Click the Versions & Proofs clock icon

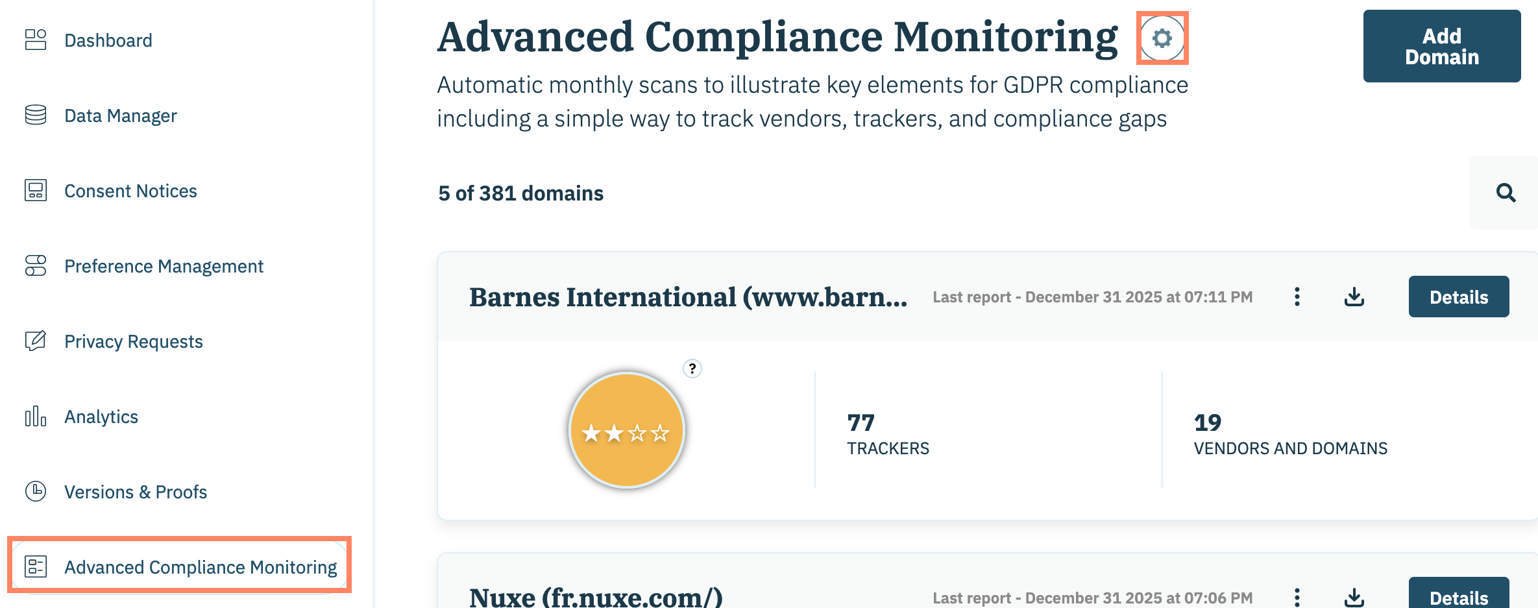tap(36, 491)
